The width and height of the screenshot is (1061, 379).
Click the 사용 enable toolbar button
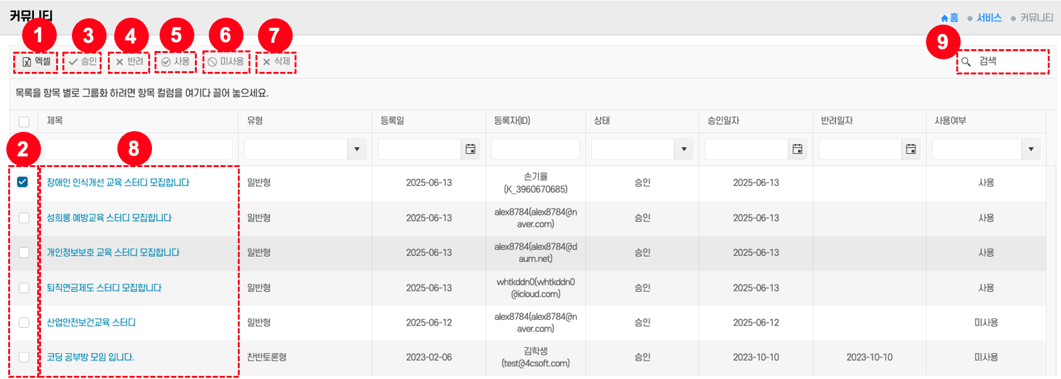(175, 62)
